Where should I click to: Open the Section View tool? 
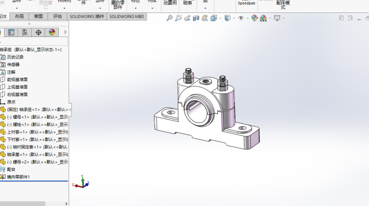click(196, 18)
